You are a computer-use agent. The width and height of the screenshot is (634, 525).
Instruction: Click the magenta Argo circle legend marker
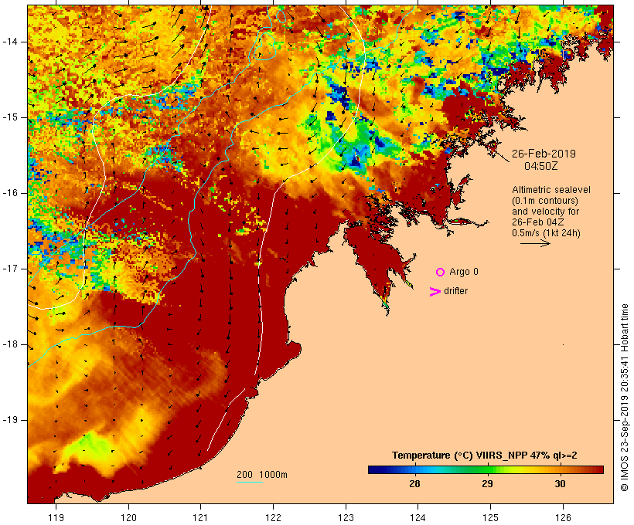(441, 273)
